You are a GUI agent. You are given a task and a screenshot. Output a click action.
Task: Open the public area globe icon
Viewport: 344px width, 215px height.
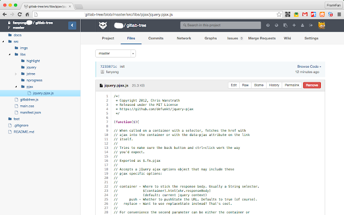point(276,25)
